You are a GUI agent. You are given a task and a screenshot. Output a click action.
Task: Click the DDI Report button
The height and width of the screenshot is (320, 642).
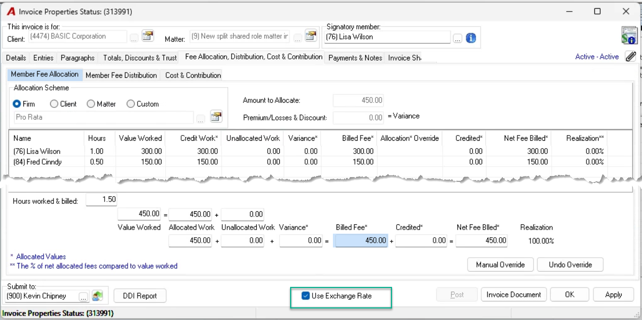click(x=140, y=296)
